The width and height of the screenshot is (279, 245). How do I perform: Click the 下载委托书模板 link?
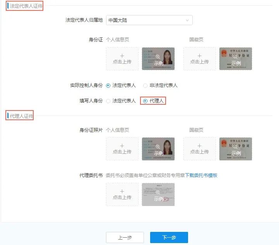pos(201,175)
